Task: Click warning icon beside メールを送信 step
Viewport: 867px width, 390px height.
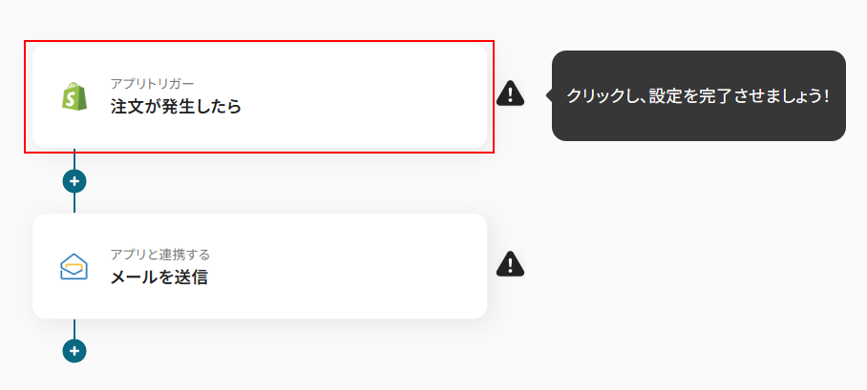Action: [x=511, y=264]
